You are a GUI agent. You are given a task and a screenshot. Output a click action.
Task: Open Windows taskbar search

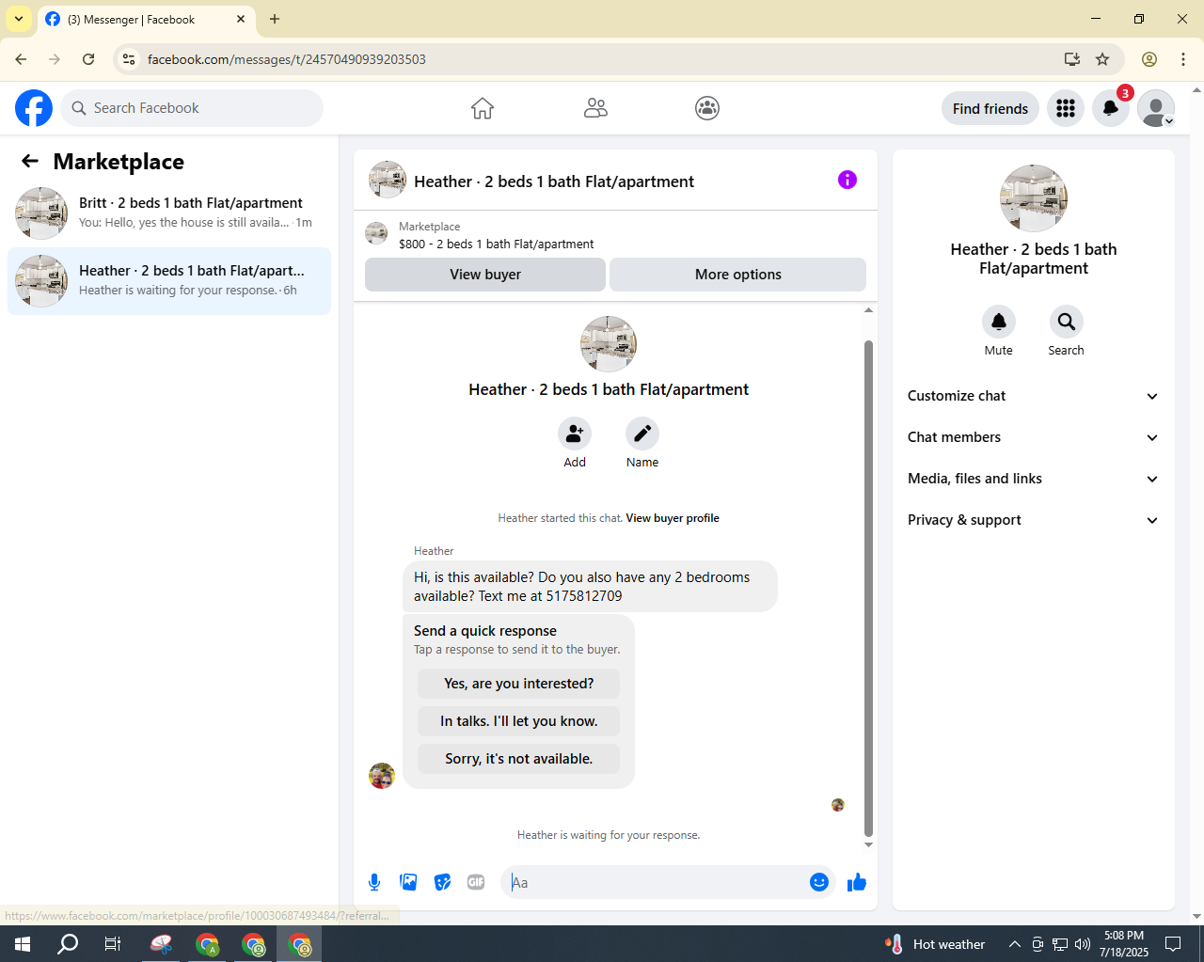68,944
